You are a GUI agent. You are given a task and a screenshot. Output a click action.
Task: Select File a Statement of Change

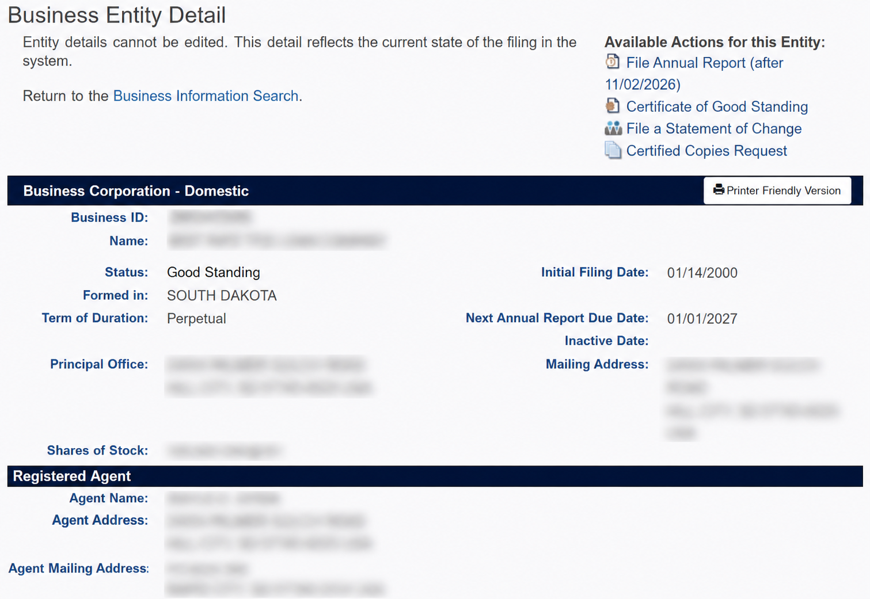coord(714,128)
